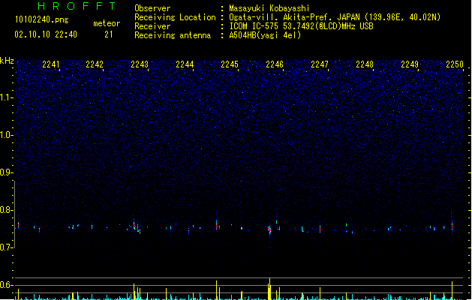Screen dimensions: 472x300
Task: Click the 0.8 kHz axis label
Action: click(x=7, y=210)
